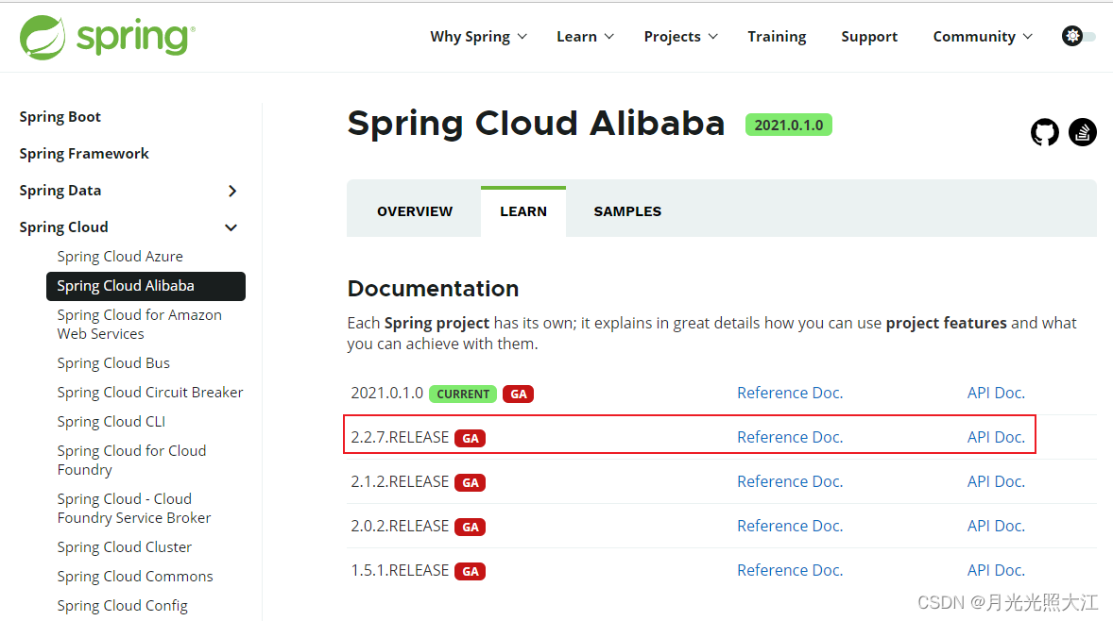Select Spring Cloud for Amazon Web Services

(x=139, y=324)
